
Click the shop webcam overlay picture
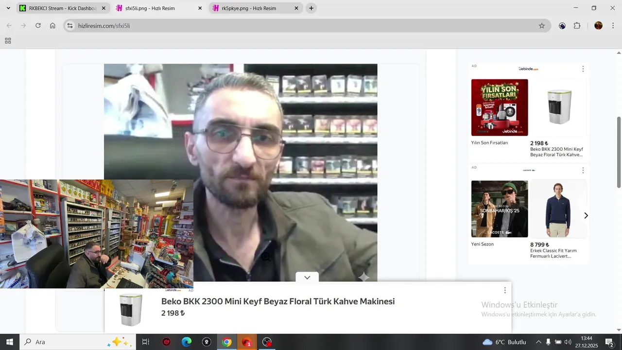coord(97,234)
